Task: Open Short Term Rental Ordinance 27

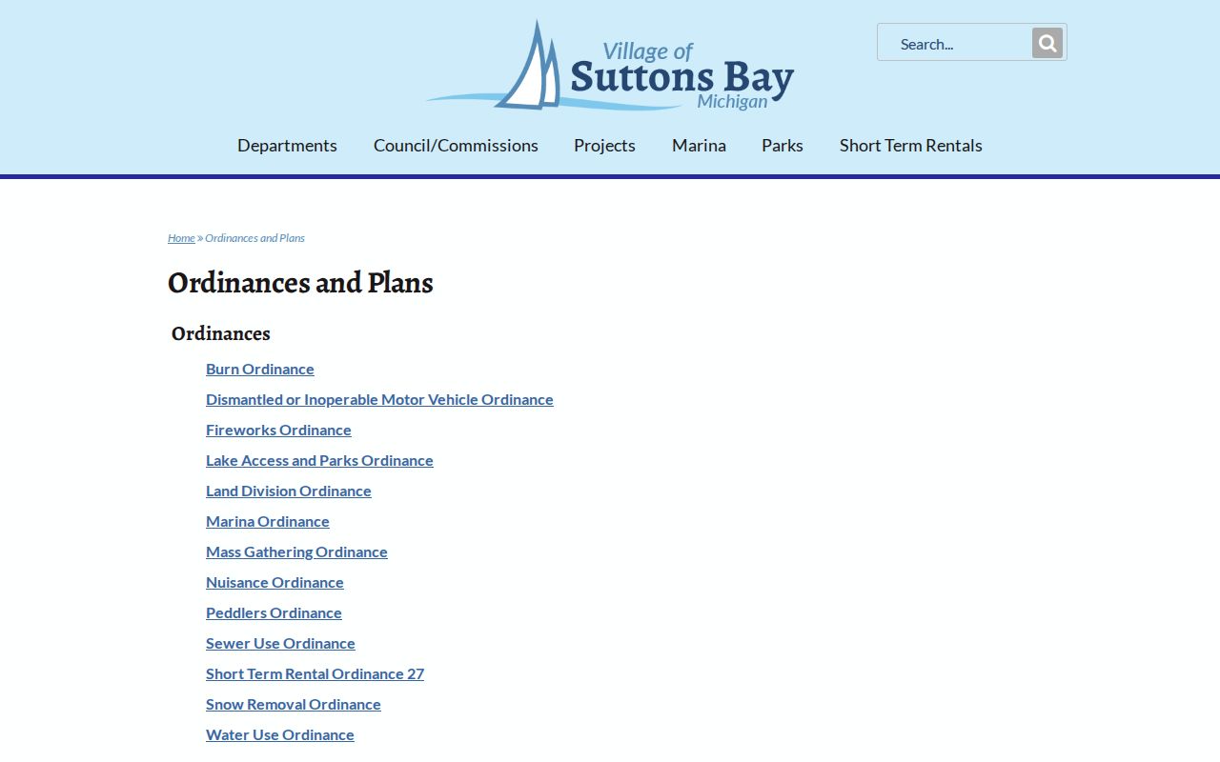Action: (315, 673)
